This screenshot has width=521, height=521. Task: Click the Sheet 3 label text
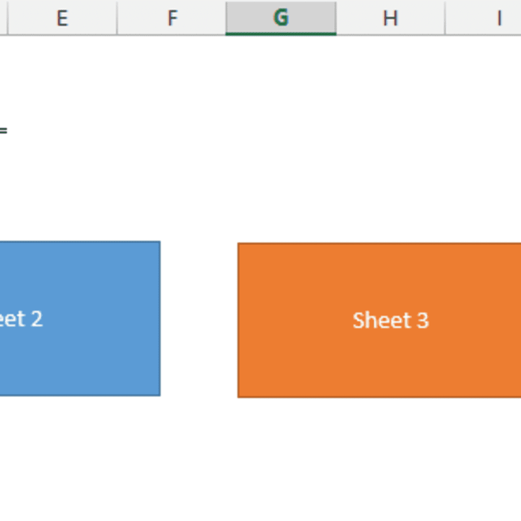pyautogui.click(x=391, y=320)
